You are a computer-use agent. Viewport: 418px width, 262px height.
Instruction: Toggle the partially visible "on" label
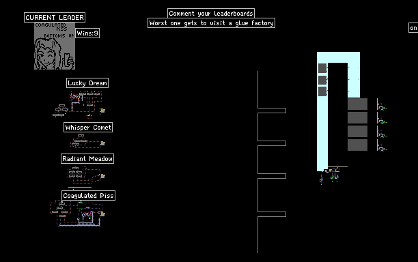(413, 28)
